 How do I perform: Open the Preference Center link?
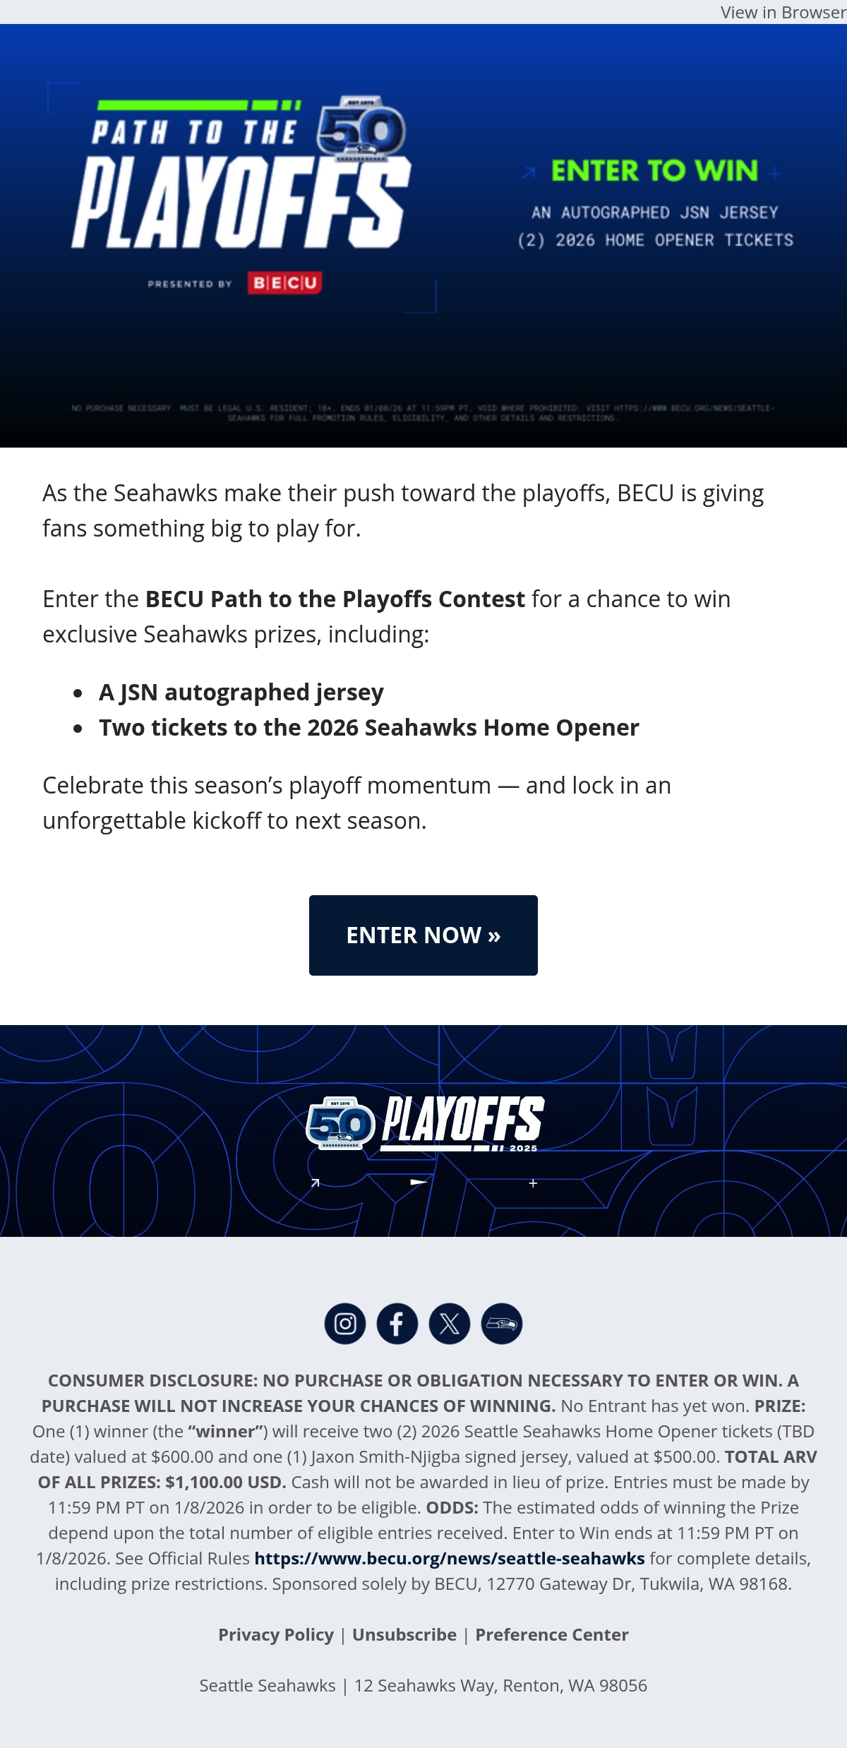552,1634
